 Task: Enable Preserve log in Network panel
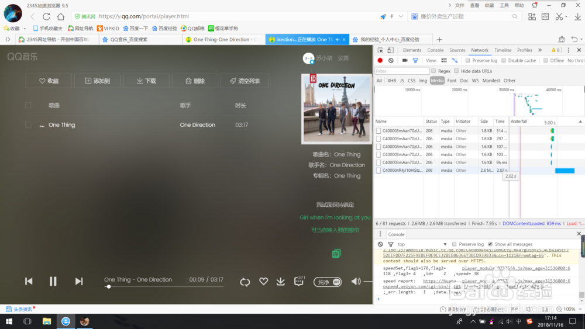(467, 60)
